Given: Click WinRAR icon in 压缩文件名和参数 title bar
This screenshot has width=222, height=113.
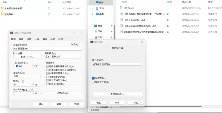Looking at the screenshot, I should (11, 33).
